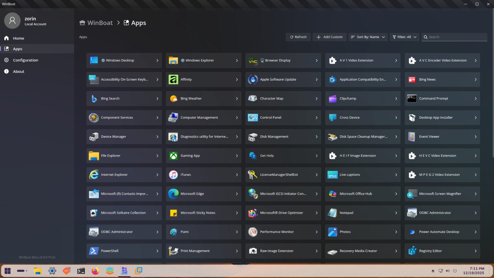
Task: Expand the Event Viewer chevron
Action: coord(475,137)
